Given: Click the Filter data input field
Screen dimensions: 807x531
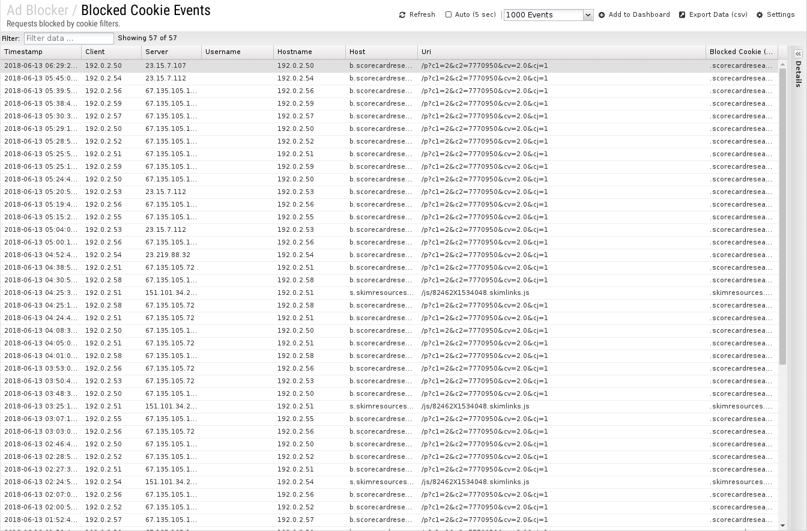Looking at the screenshot, I should tap(68, 38).
